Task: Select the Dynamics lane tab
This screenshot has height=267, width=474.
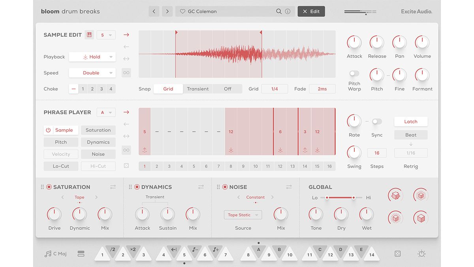Action: (98, 142)
